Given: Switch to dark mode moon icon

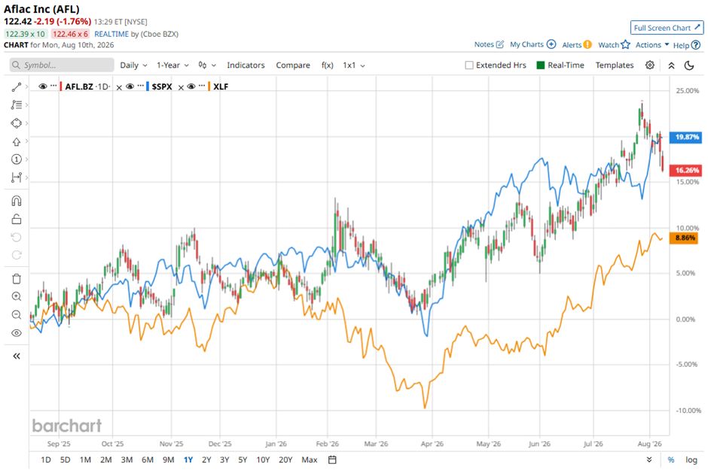Looking at the screenshot, I should click(x=689, y=65).
